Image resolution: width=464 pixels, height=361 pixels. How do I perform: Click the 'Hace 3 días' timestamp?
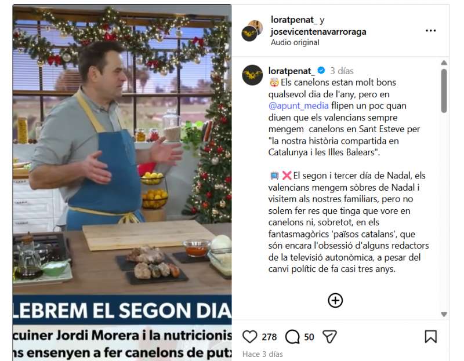click(263, 354)
